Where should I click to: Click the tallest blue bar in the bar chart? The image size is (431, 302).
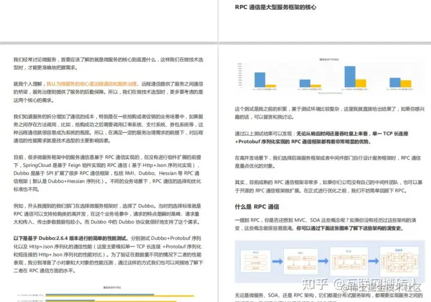pos(350,77)
